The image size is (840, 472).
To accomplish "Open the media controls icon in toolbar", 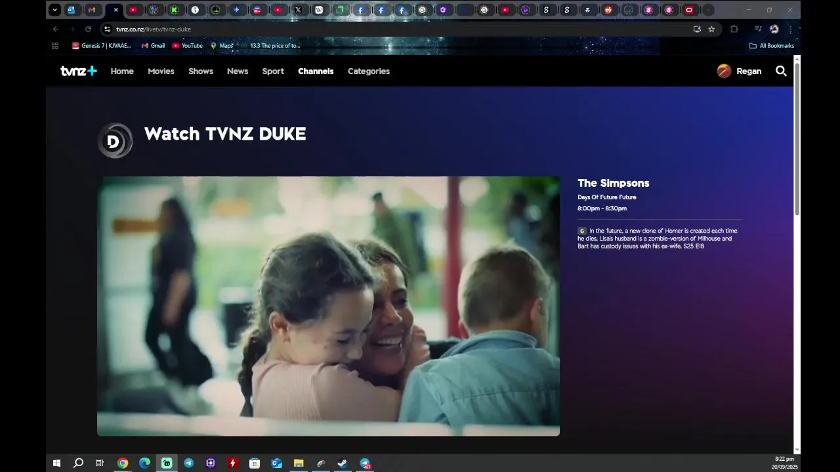I will (758, 29).
